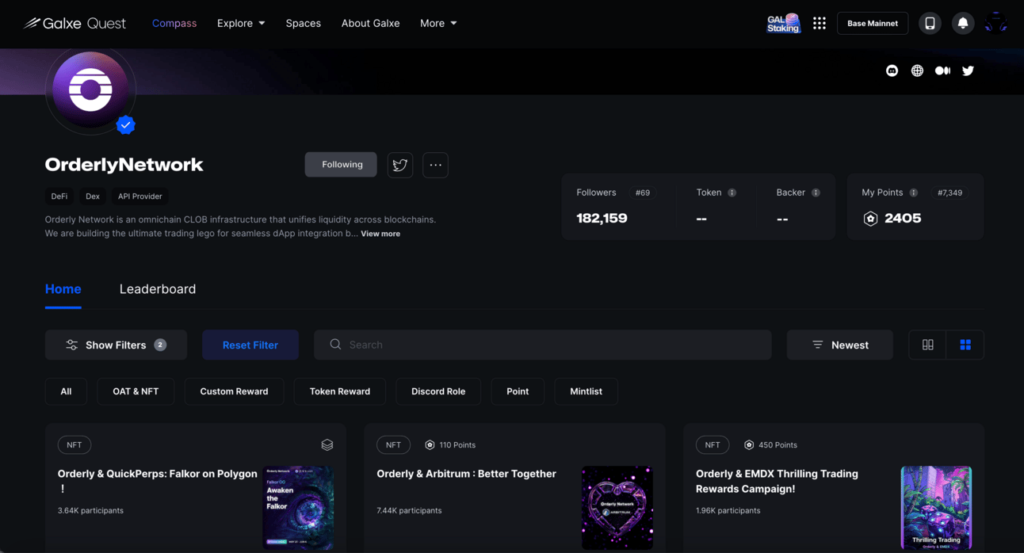Open Orderly & Arbitrum : Better Together
Image resolution: width=1024 pixels, height=553 pixels.
[466, 474]
